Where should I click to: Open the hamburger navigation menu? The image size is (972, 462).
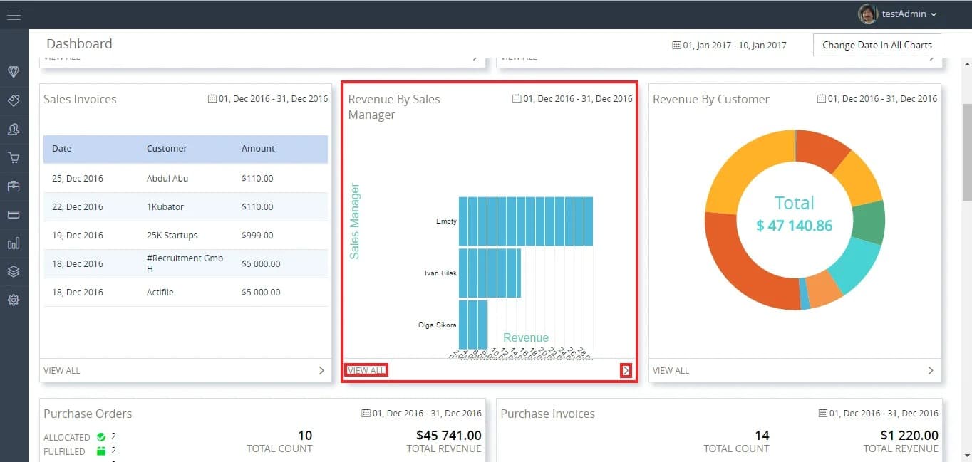pyautogui.click(x=14, y=14)
